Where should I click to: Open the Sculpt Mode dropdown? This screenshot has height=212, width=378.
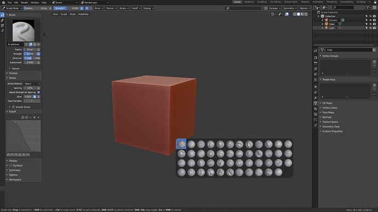click(x=12, y=8)
